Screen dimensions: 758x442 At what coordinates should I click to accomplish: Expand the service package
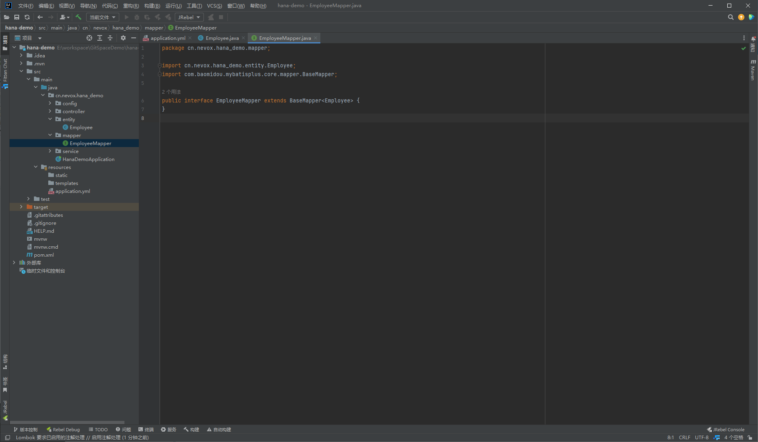click(x=50, y=151)
